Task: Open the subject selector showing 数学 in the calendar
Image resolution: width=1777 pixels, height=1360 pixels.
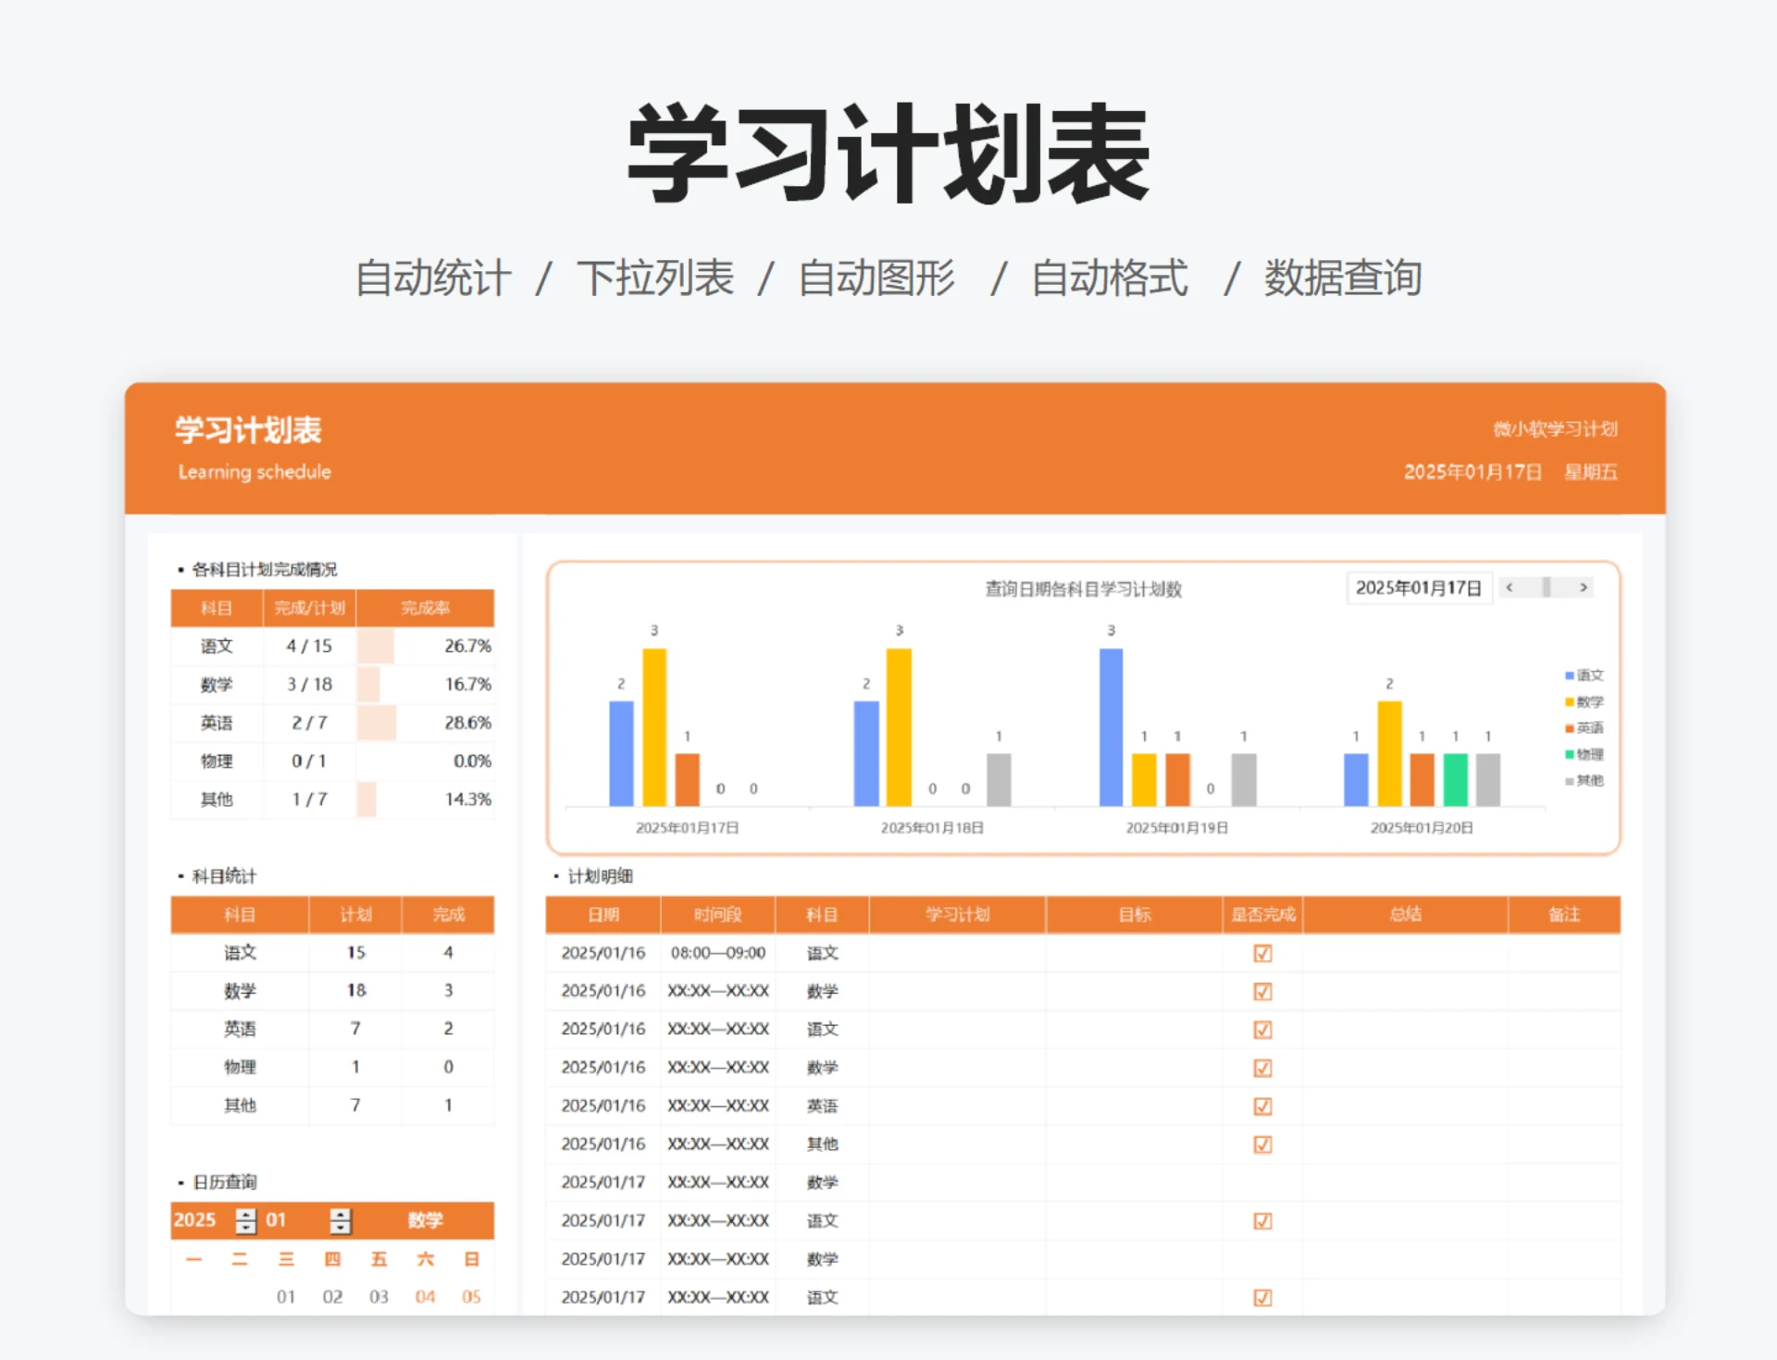Action: click(x=424, y=1219)
